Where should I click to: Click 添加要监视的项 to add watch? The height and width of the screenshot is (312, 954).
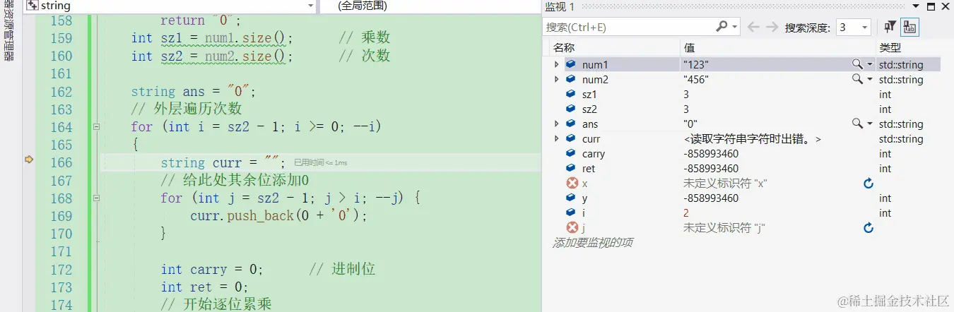[592, 242]
